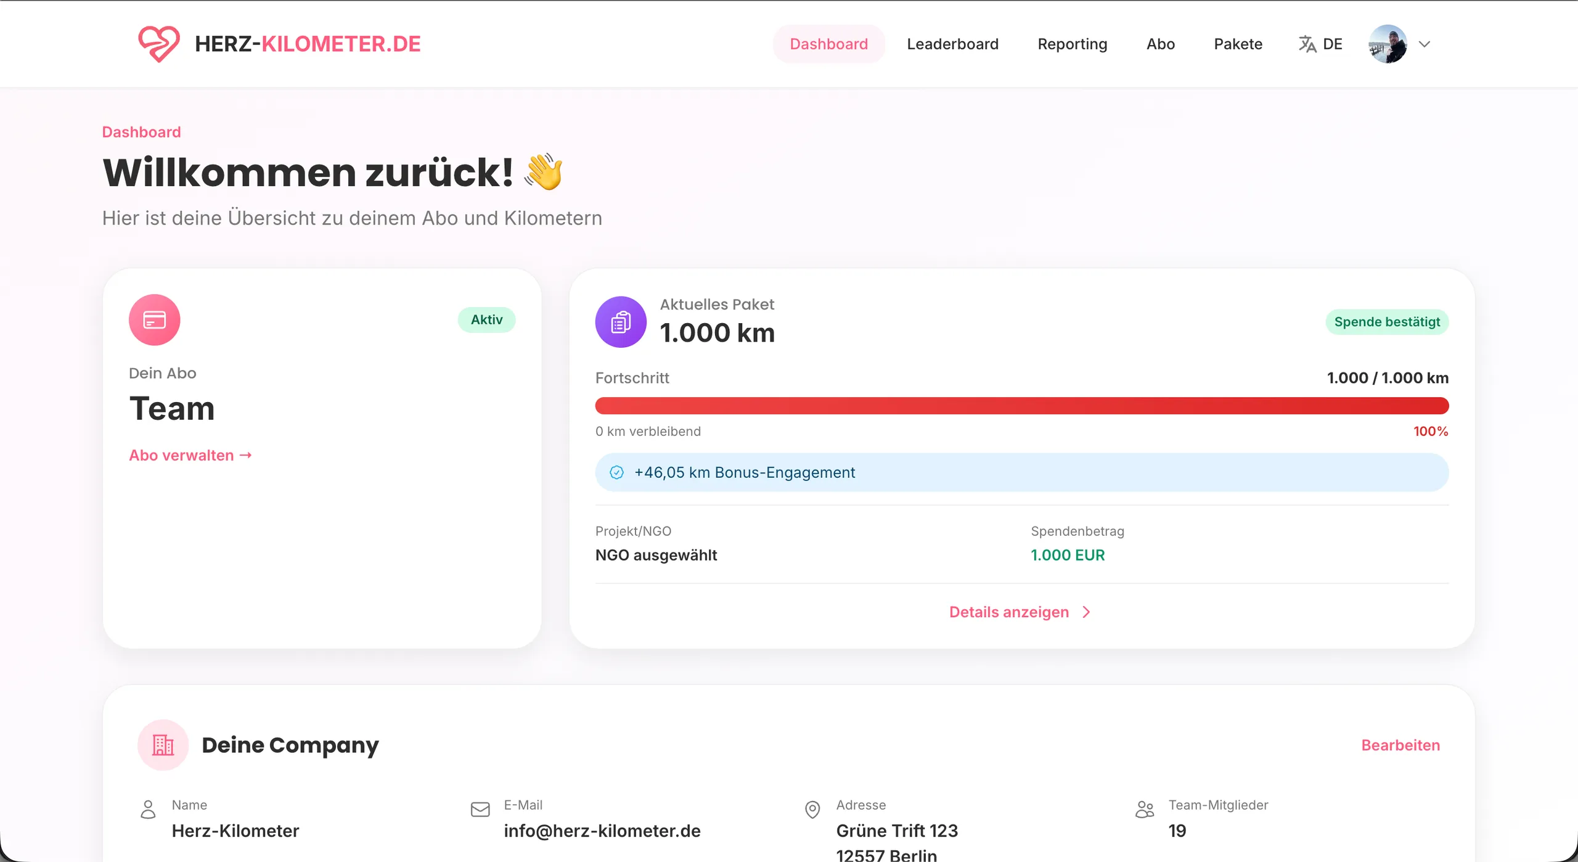Viewport: 1578px width, 862px height.
Task: Click the info@herz-kilometer.de email address
Action: (602, 831)
